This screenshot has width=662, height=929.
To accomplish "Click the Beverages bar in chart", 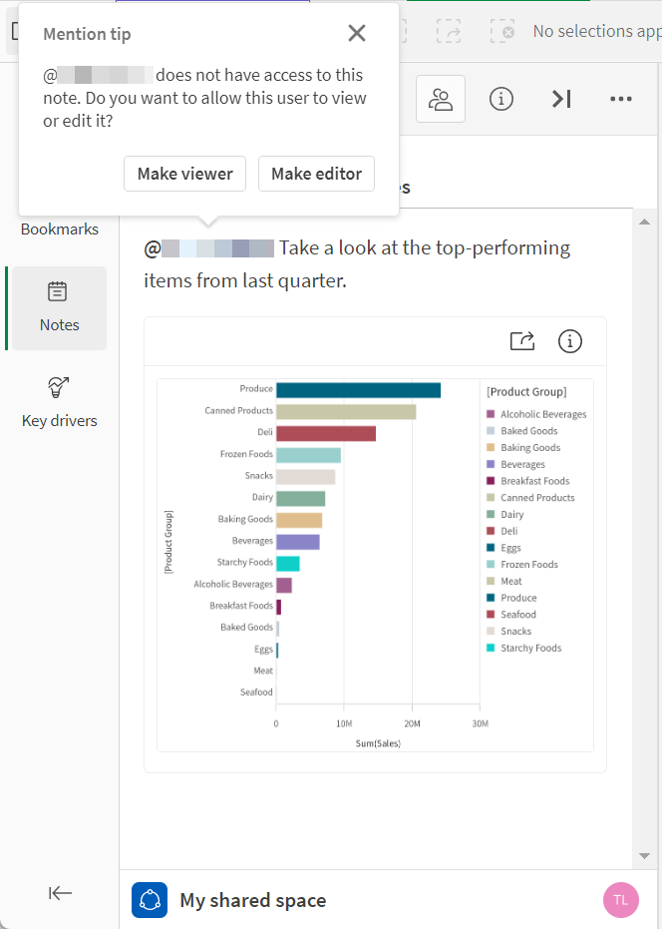I will pos(298,542).
